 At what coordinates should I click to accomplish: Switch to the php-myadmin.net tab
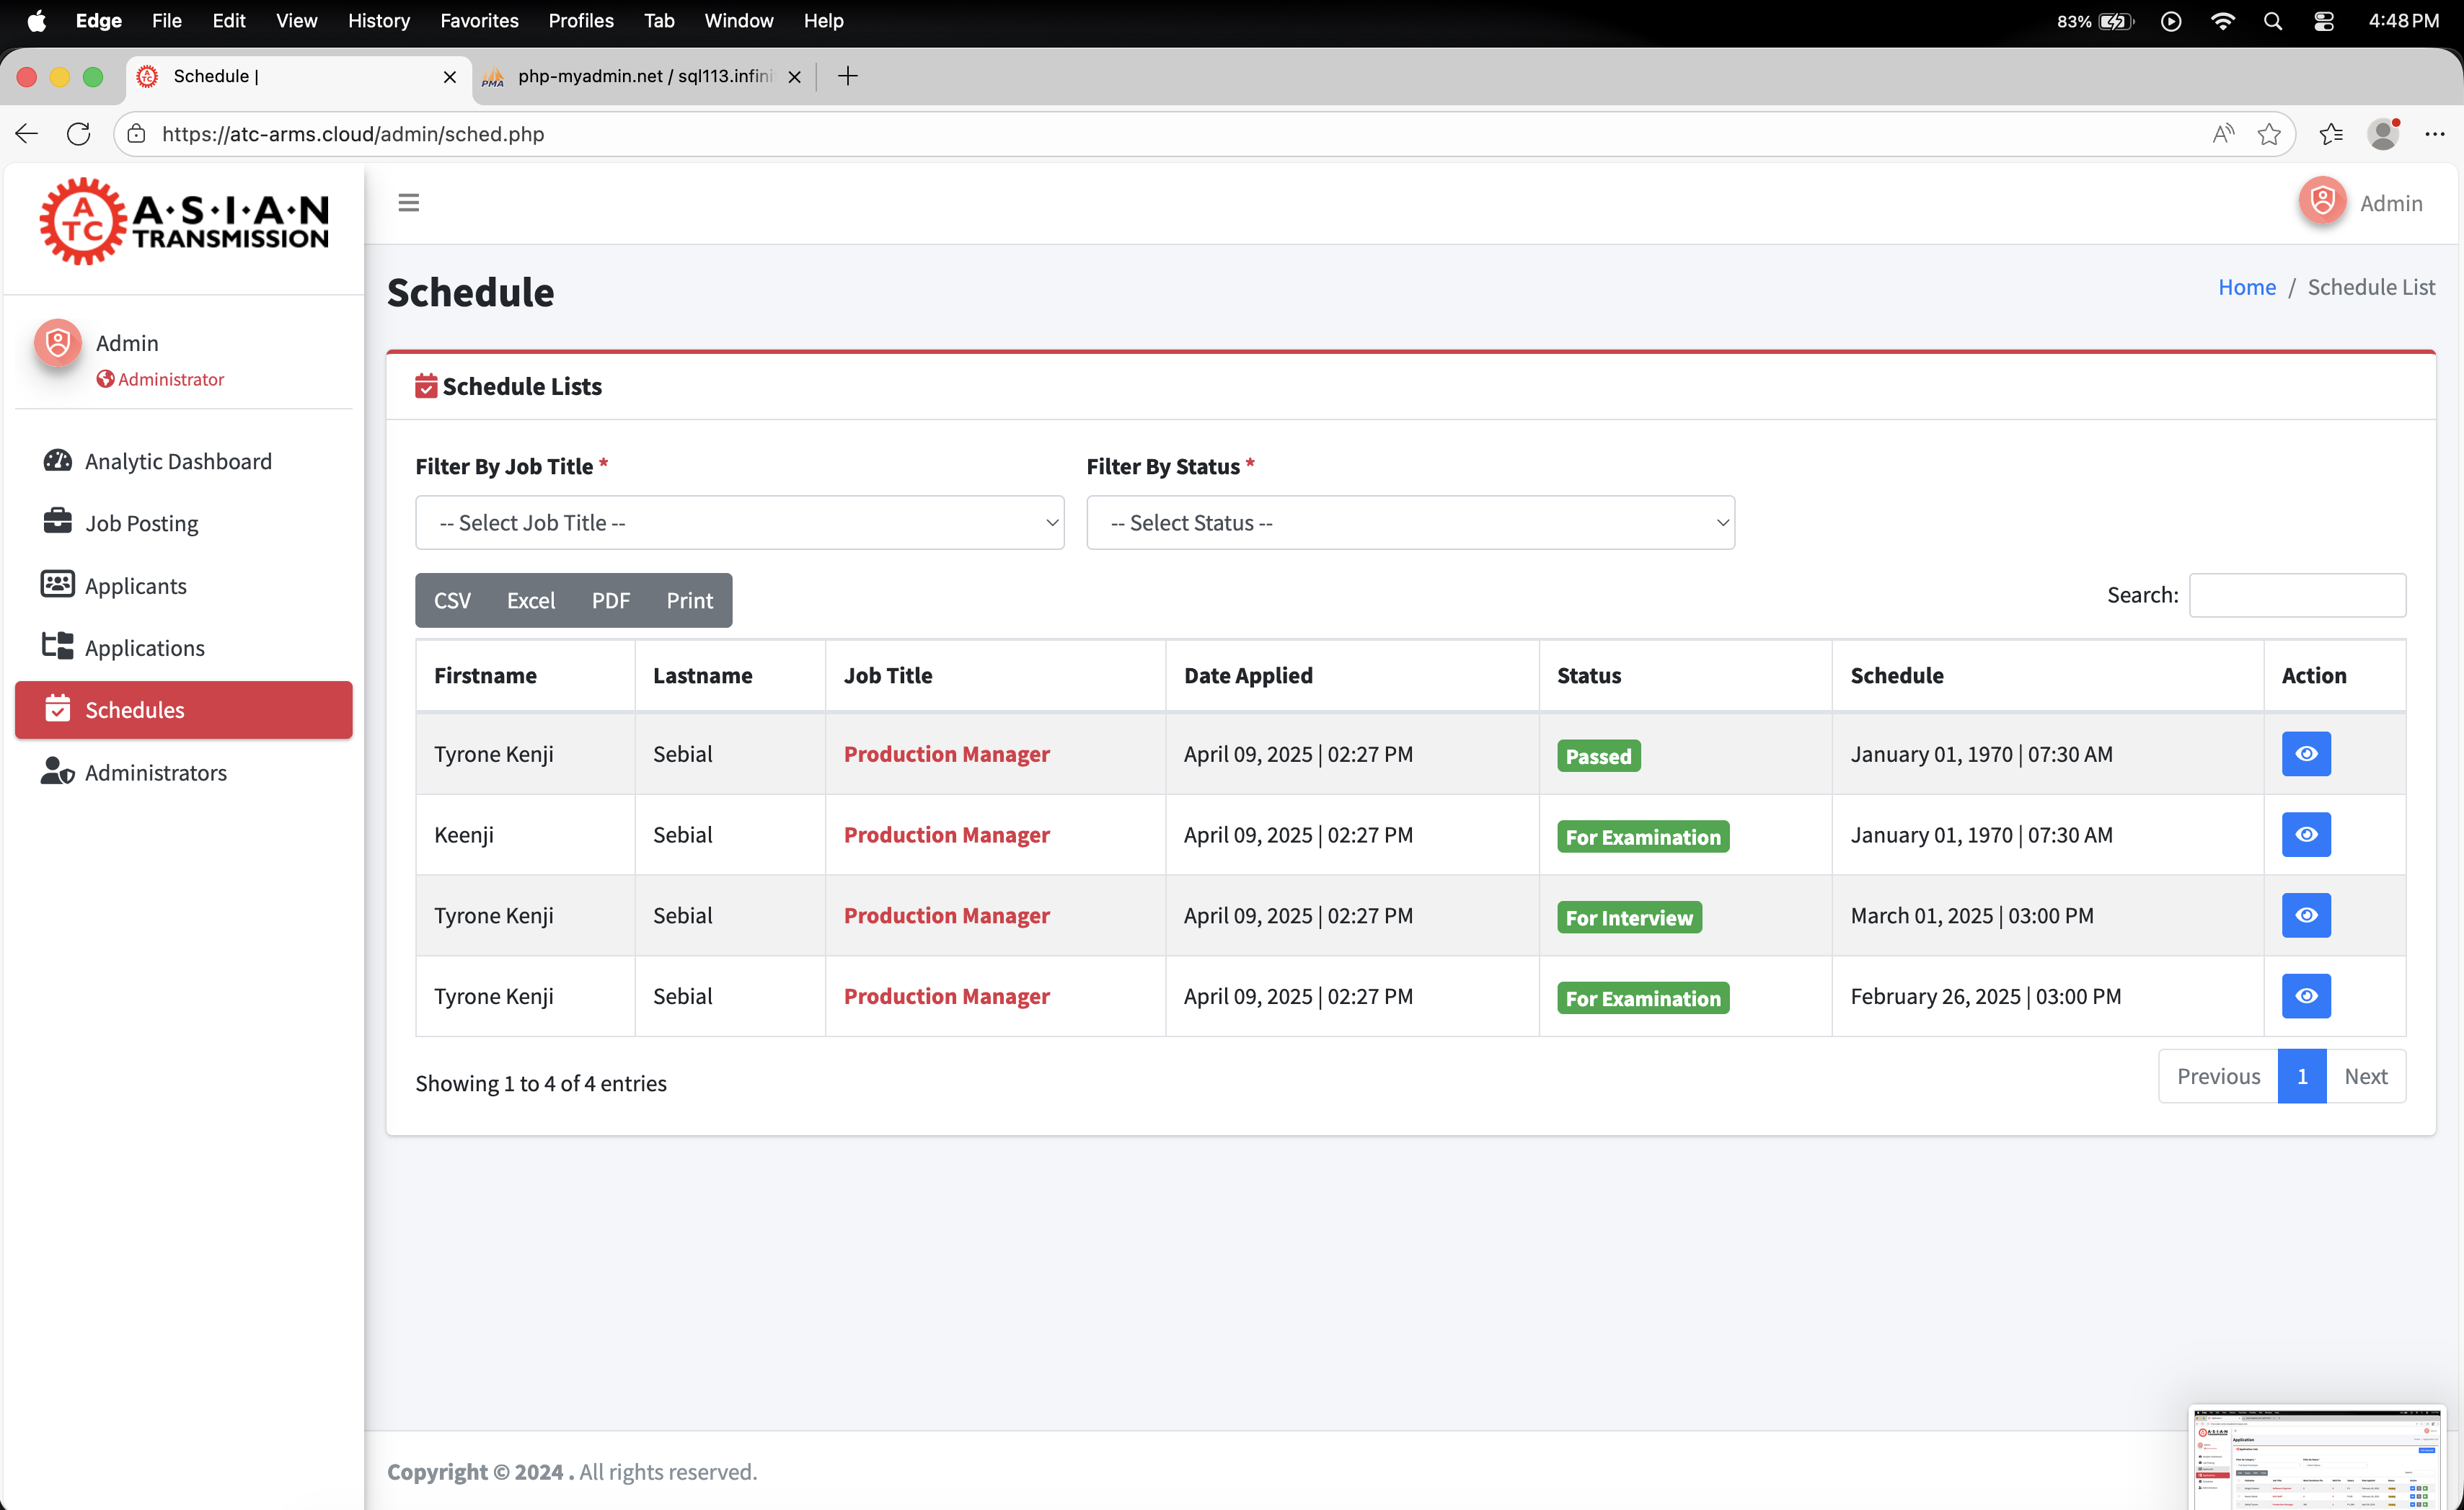pos(643,76)
